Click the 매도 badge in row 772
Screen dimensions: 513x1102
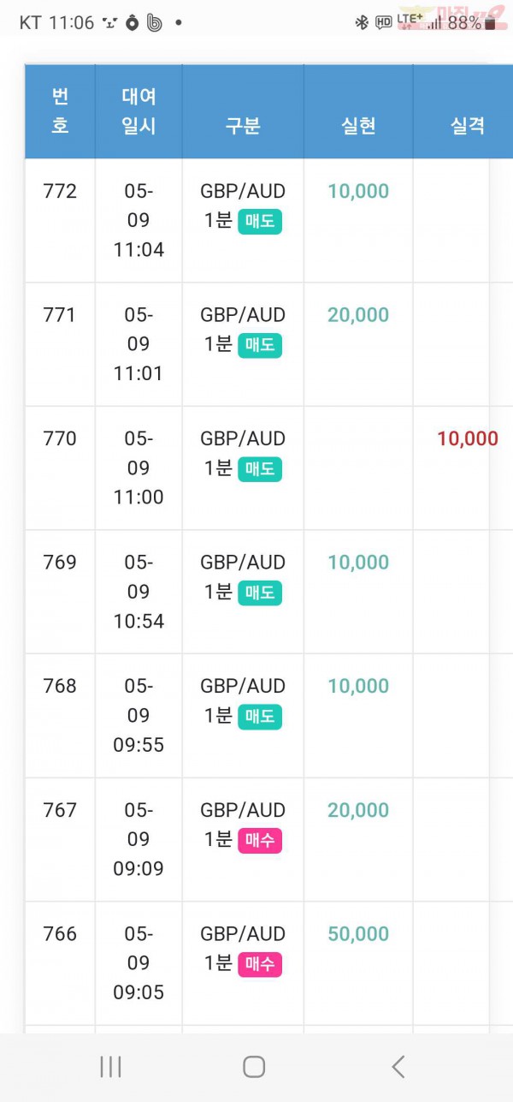tap(260, 222)
